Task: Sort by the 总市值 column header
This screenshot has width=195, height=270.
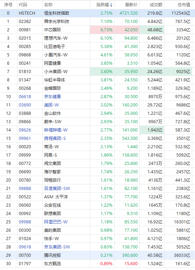Action: coord(184,5)
